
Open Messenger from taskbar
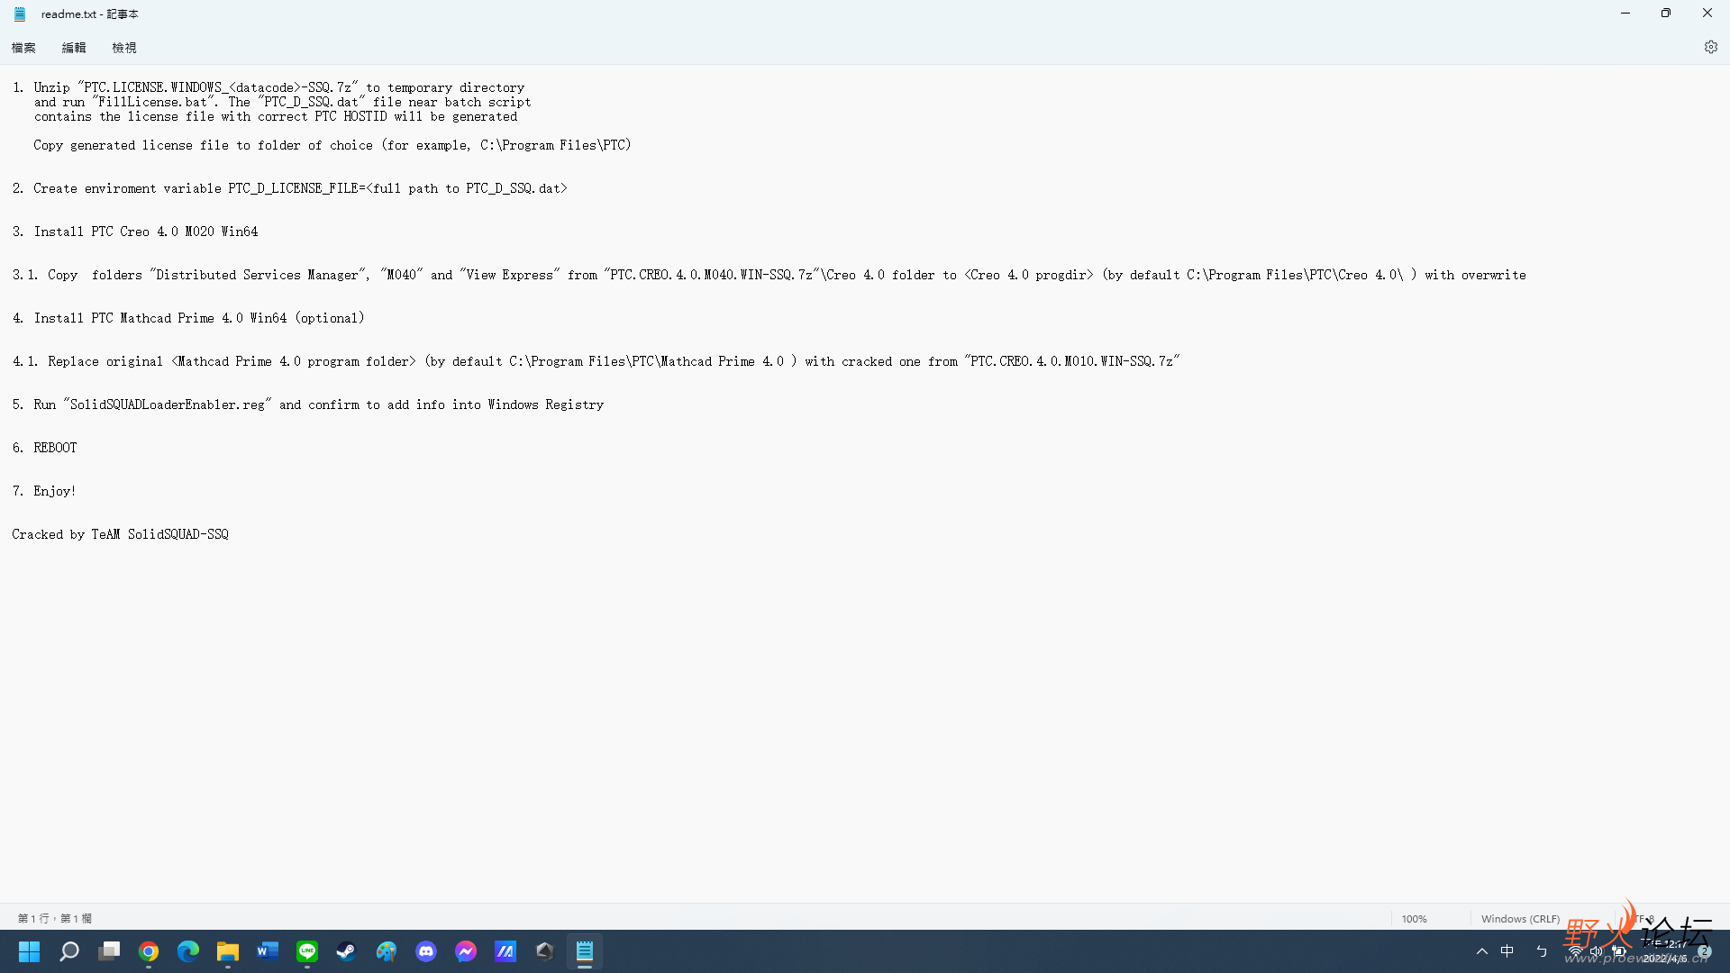pos(466,951)
